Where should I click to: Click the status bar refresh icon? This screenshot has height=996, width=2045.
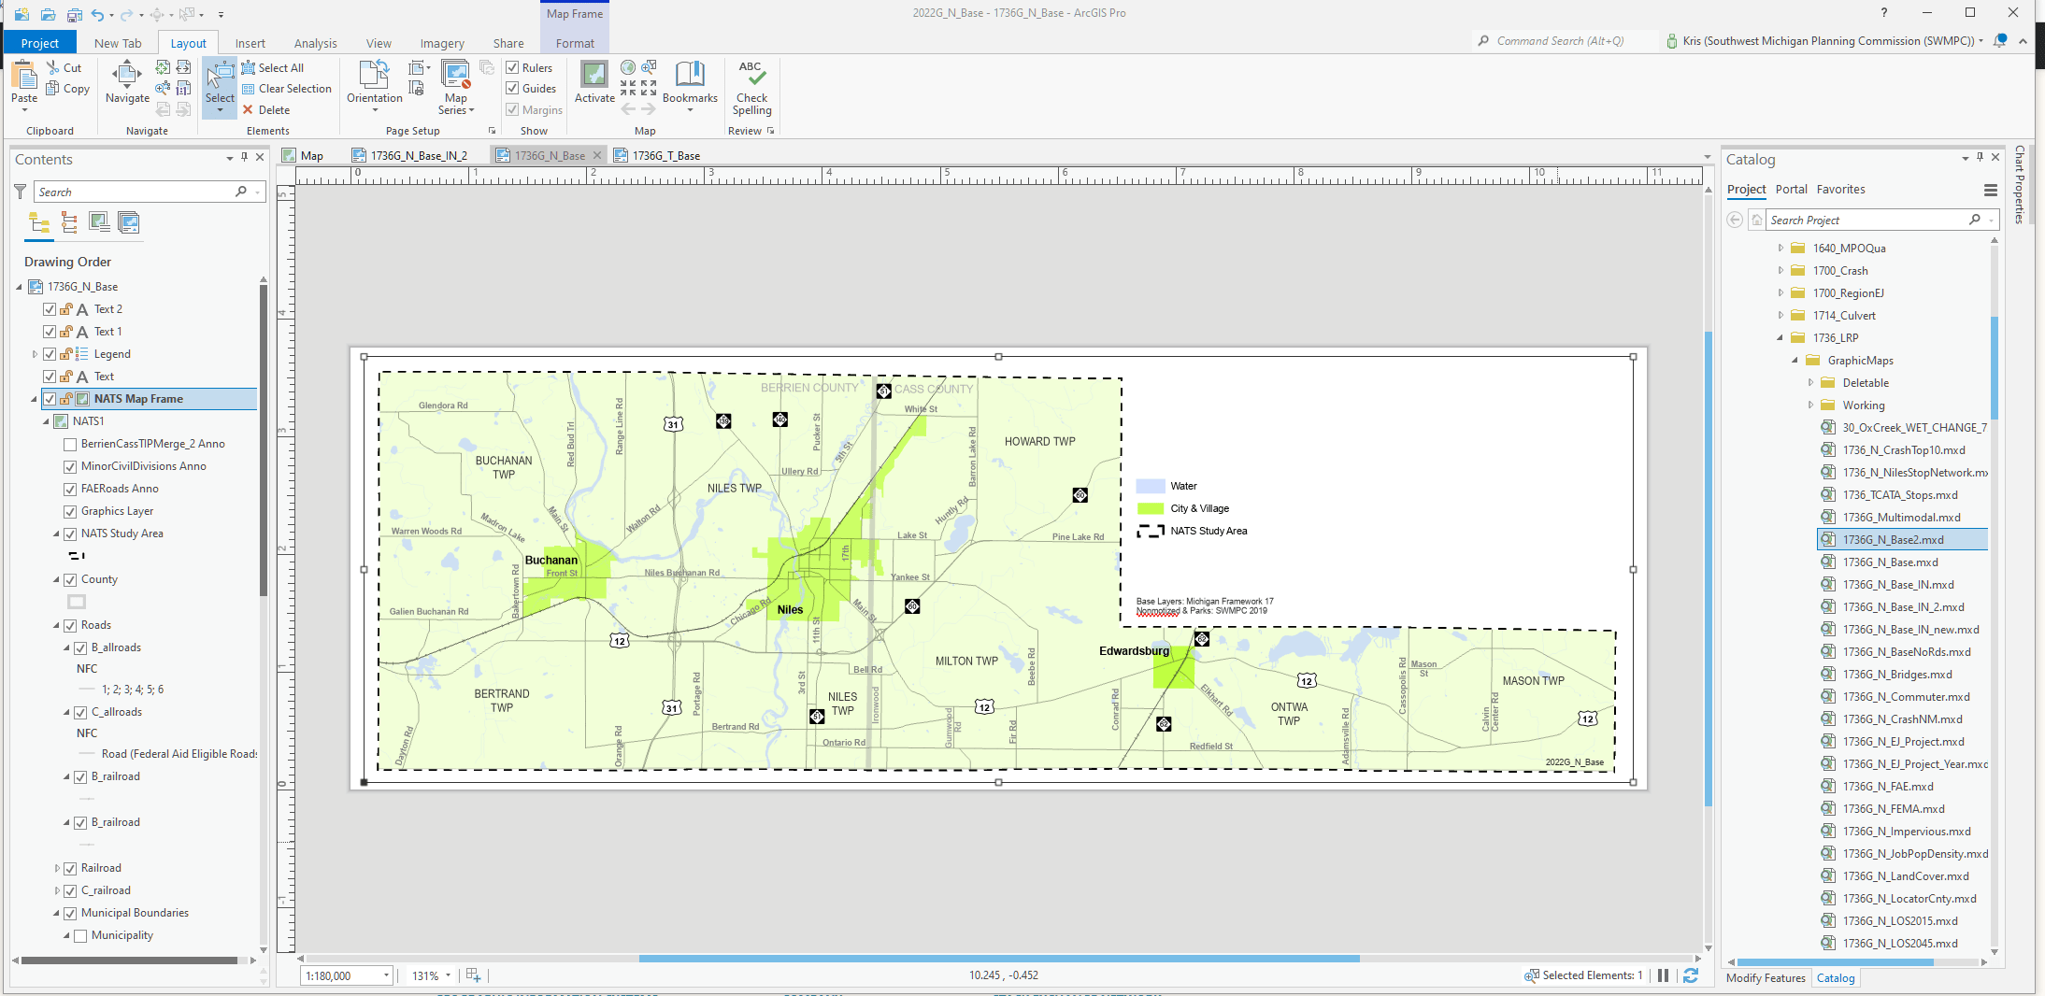pos(1691,975)
